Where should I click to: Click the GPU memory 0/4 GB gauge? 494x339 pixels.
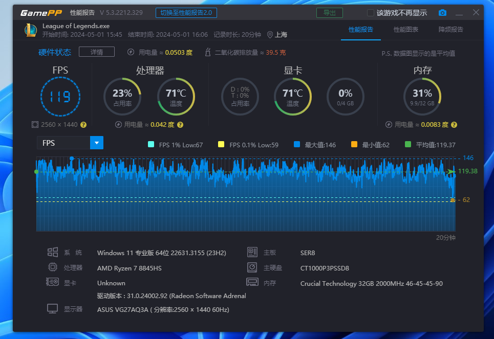coord(346,97)
